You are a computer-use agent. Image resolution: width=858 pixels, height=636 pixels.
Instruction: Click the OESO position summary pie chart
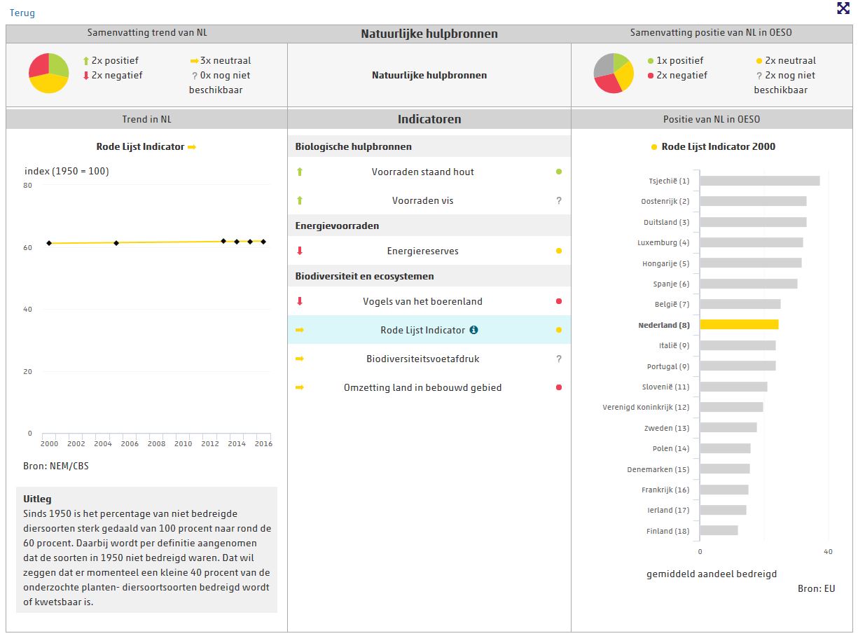click(614, 74)
